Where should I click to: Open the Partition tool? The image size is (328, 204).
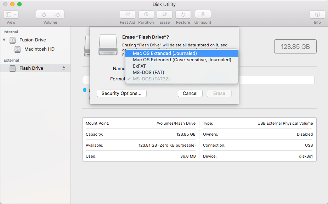[146, 15]
